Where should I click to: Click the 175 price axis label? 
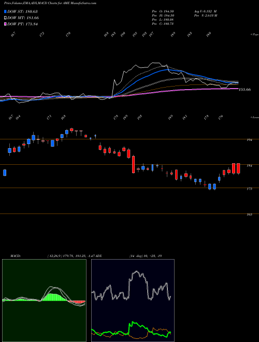(249, 189)
